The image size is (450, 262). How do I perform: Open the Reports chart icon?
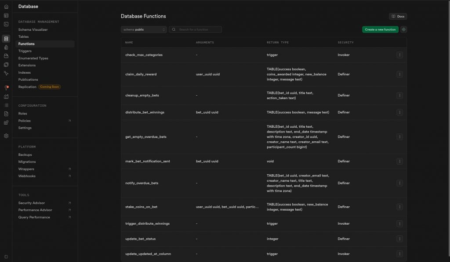click(x=6, y=97)
